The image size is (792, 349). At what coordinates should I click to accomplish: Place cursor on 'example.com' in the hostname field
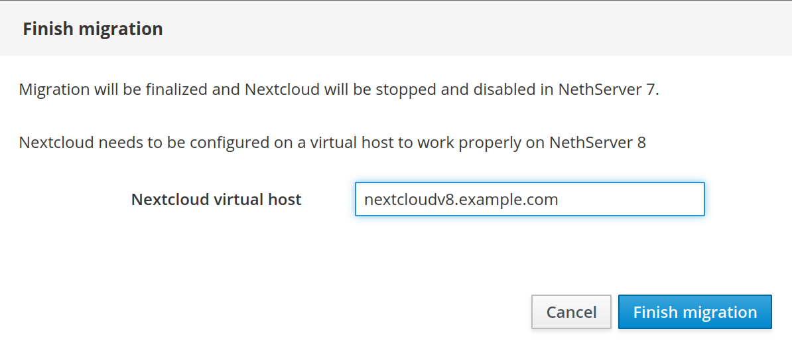point(509,200)
